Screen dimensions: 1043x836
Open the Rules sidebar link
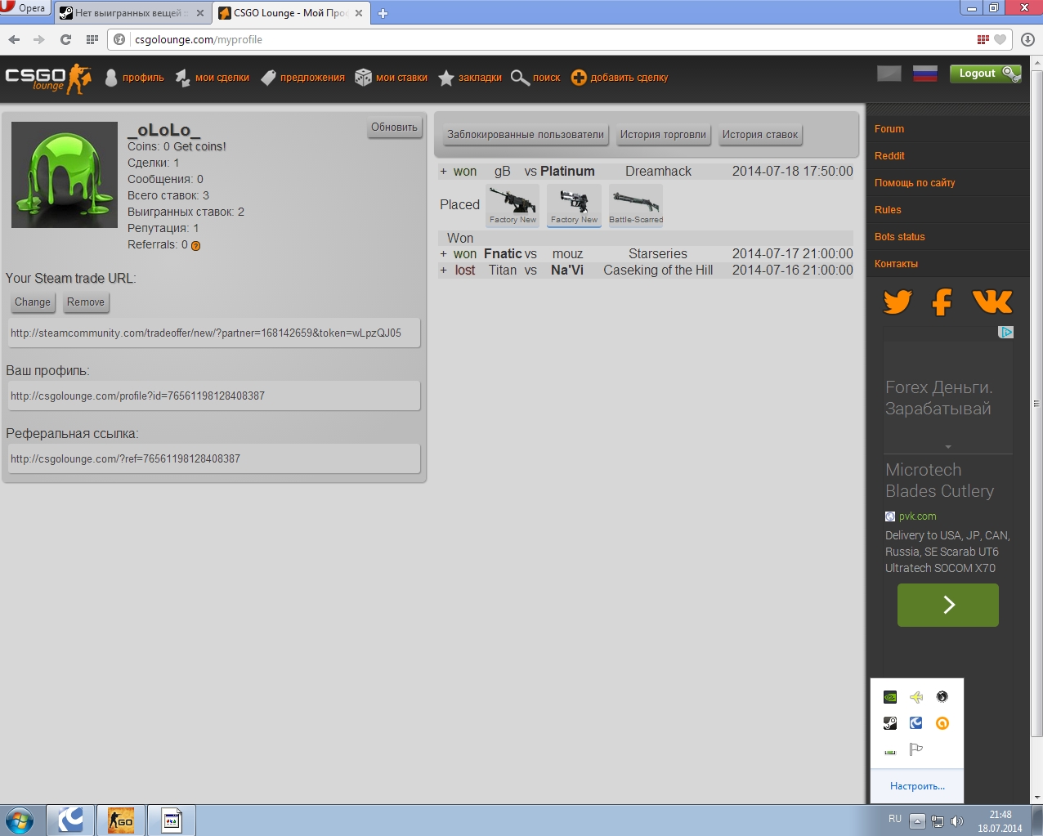point(888,210)
